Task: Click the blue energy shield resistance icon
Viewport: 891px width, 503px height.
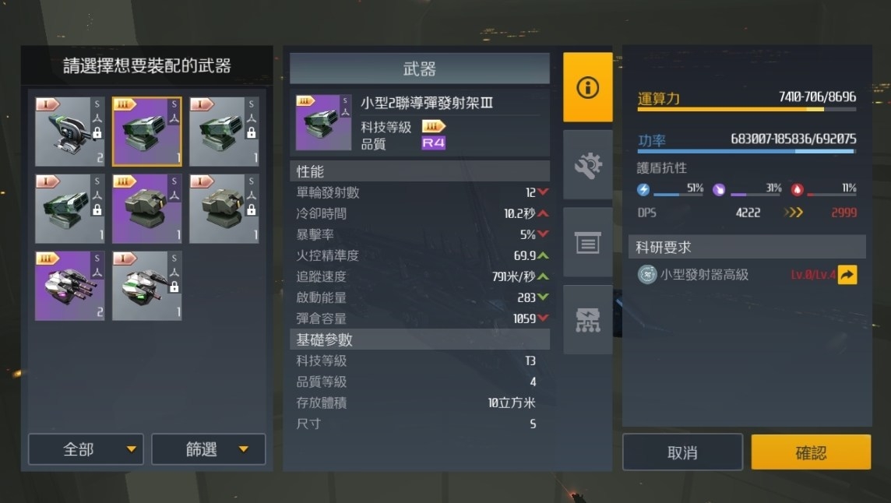Action: tap(643, 190)
